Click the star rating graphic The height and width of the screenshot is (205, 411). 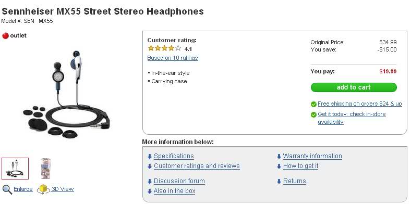point(164,48)
